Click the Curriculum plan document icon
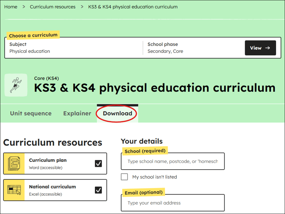The width and height of the screenshot is (285, 214). (14, 164)
